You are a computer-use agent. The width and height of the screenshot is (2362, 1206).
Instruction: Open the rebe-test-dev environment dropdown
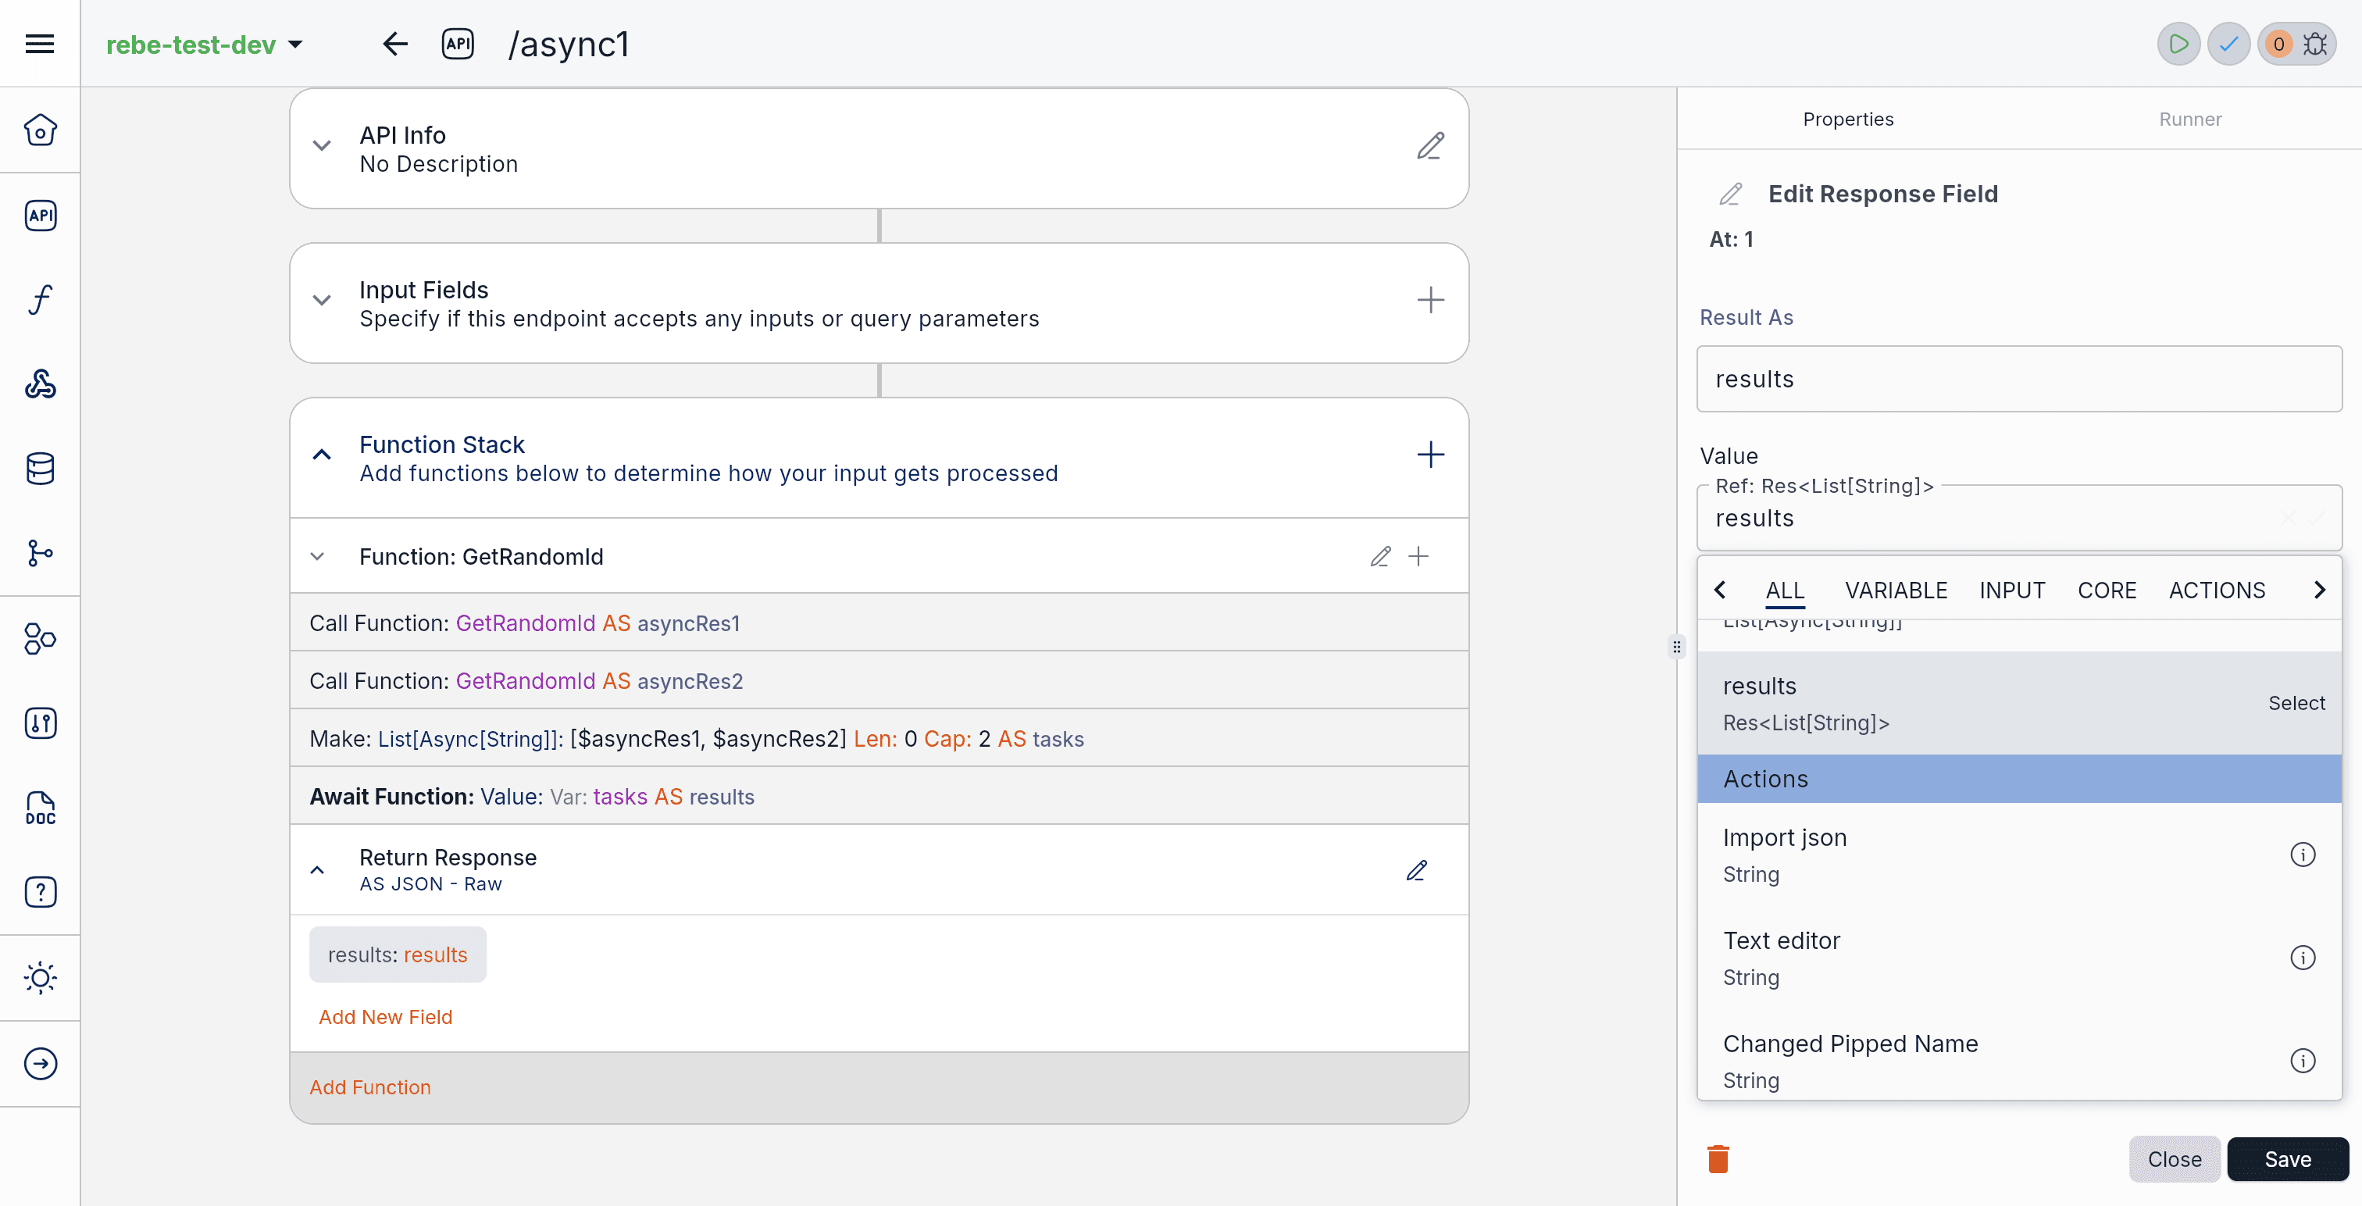point(204,44)
